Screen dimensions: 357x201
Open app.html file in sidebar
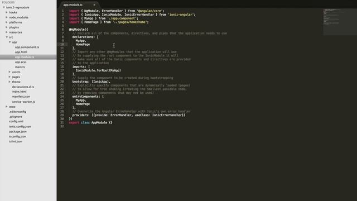(21, 52)
